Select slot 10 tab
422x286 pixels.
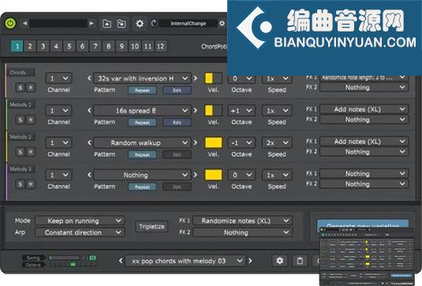[135, 46]
